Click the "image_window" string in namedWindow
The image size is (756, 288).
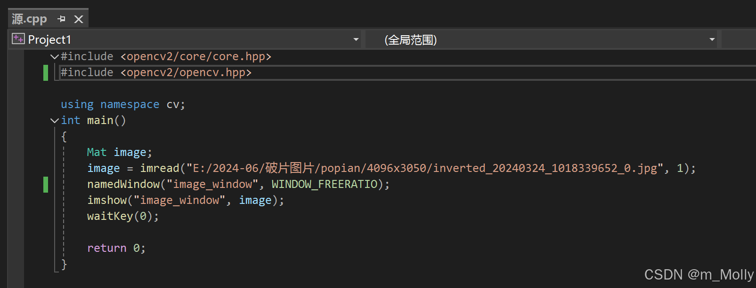pyautogui.click(x=212, y=185)
